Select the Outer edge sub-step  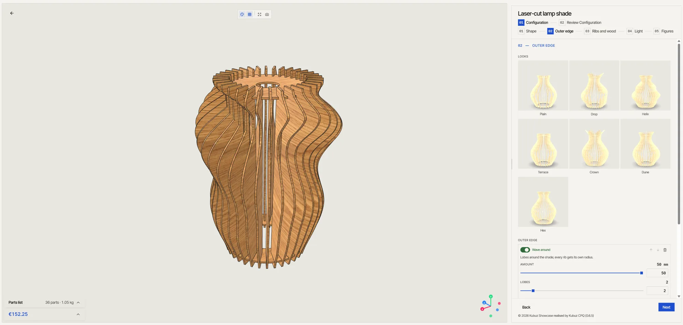(x=560, y=31)
